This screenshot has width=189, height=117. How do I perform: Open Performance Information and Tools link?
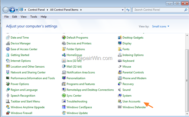click(33, 78)
